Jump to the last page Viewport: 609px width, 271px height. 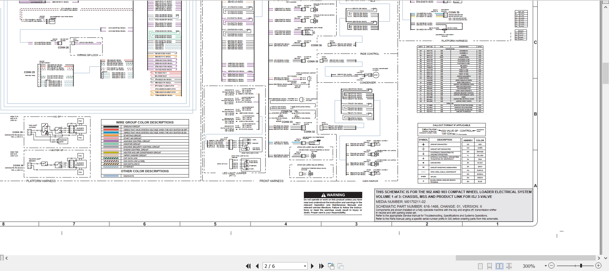[321, 266]
